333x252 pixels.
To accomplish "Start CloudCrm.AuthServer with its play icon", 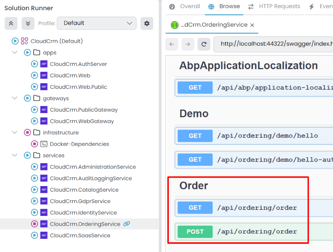I will click(35, 64).
